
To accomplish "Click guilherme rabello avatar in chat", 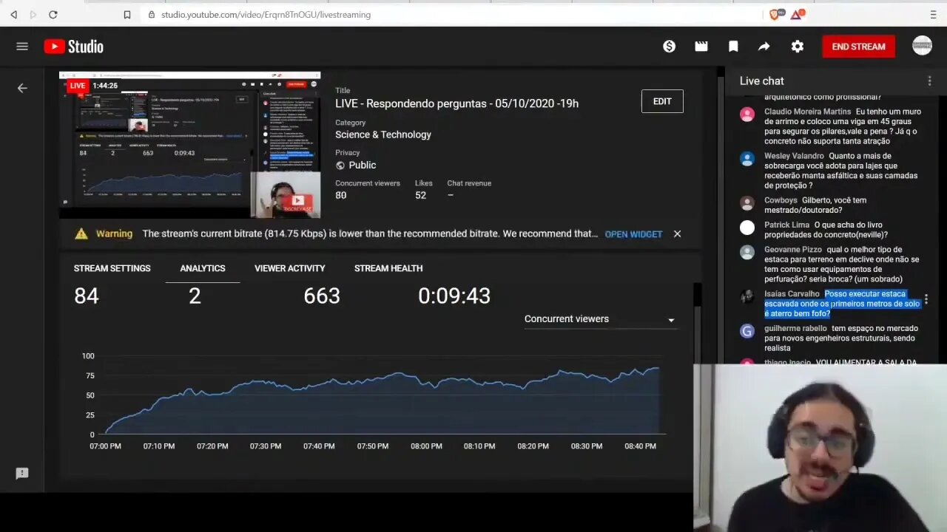I will [747, 331].
